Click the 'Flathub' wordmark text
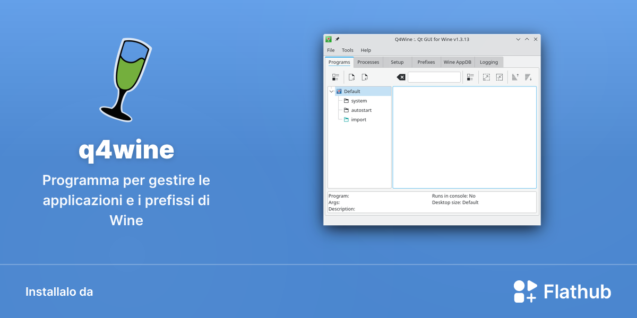This screenshot has height=318, width=637. (x=578, y=291)
